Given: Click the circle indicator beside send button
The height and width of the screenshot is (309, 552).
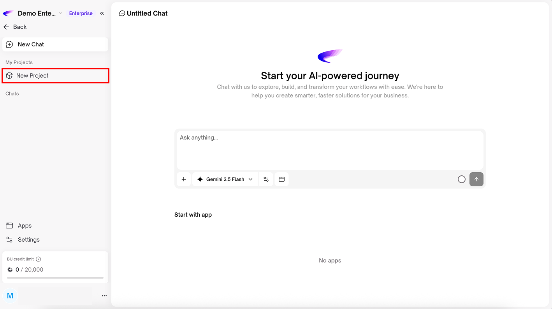Looking at the screenshot, I should click(462, 179).
